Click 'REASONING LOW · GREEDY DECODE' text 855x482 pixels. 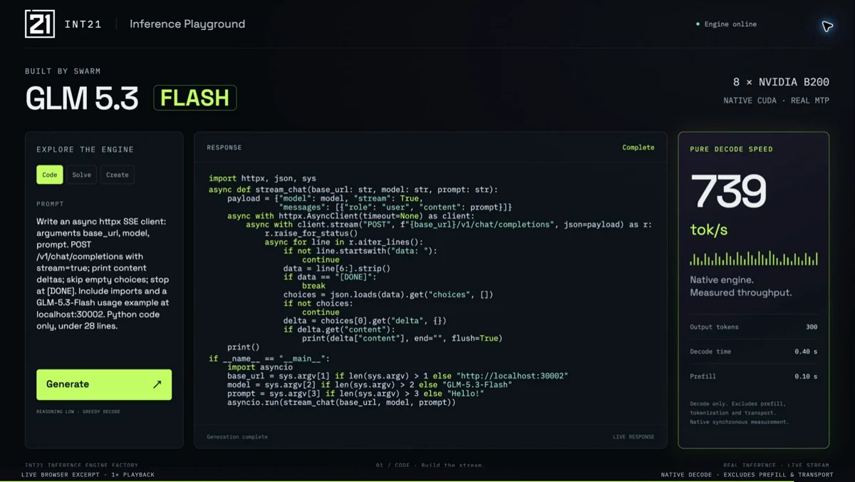[78, 411]
